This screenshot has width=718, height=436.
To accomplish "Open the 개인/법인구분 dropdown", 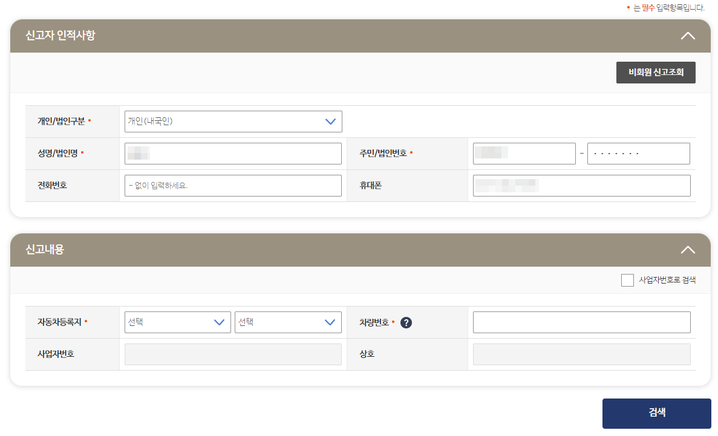I will pos(233,122).
